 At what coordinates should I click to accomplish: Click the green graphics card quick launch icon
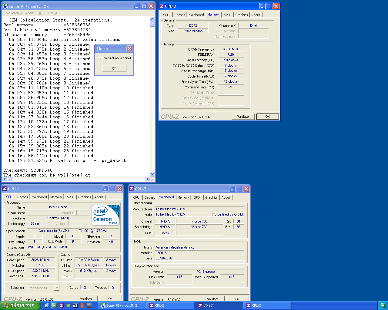coord(68,305)
